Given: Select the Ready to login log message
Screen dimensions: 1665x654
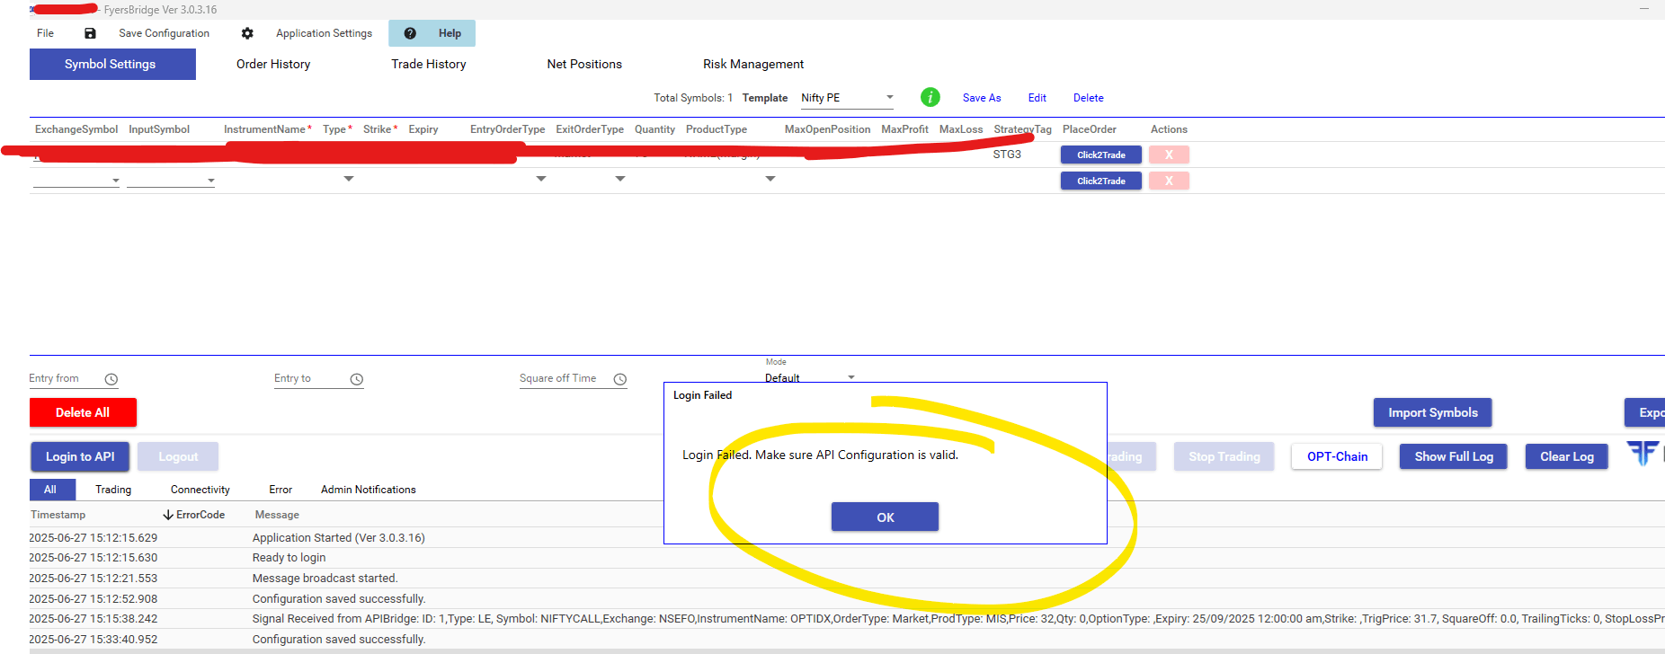Looking at the screenshot, I should 289,558.
